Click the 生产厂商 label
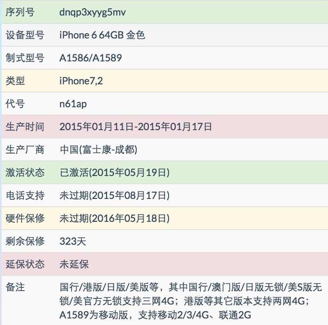 pos(25,149)
